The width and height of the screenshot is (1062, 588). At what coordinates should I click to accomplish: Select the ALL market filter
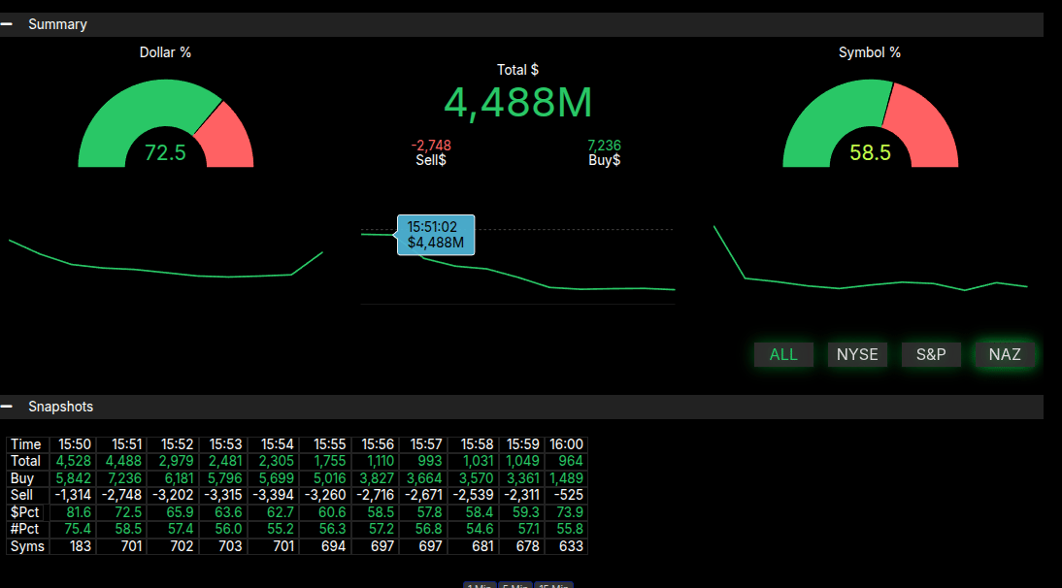pyautogui.click(x=783, y=354)
